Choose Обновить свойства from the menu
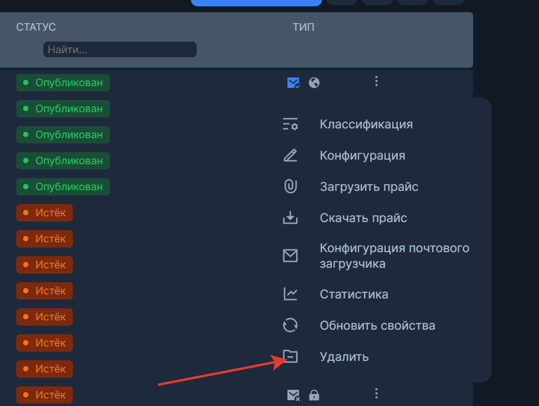This screenshot has height=406, width=539. click(377, 326)
